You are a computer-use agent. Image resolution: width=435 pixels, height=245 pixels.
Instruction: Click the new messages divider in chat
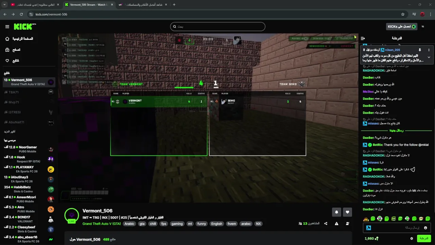coord(397,131)
